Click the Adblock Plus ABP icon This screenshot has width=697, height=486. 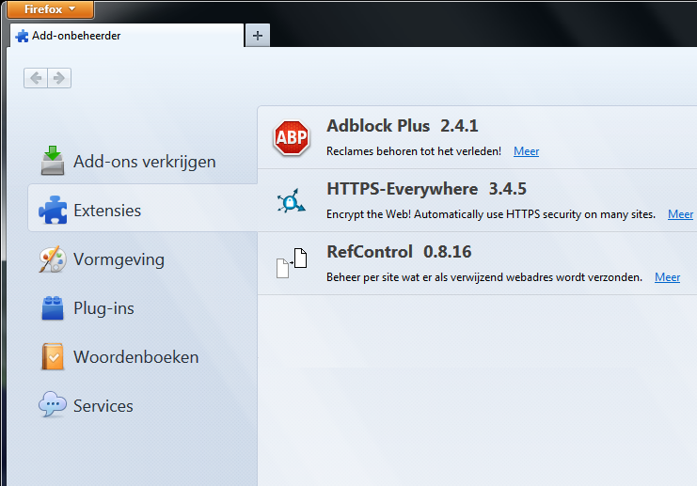click(x=292, y=137)
